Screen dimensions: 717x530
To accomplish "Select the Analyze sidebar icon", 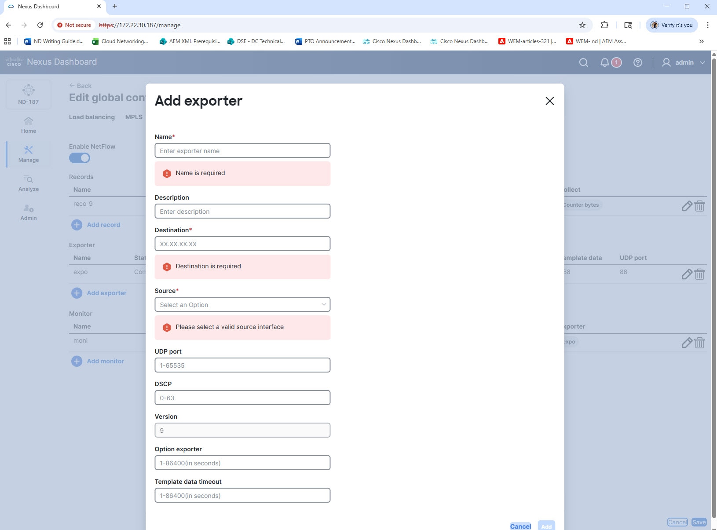I will [28, 183].
